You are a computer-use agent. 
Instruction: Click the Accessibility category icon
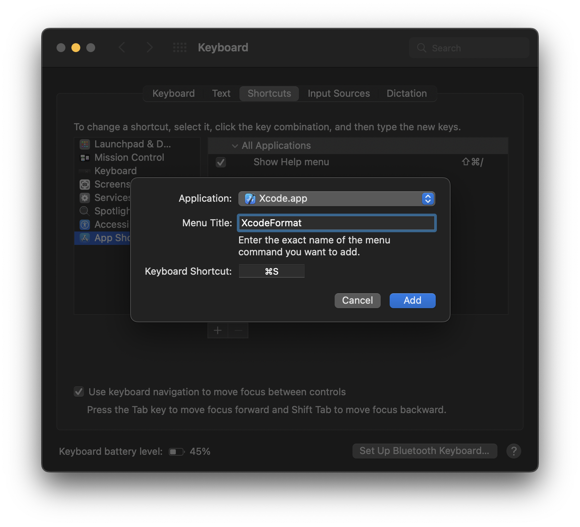pyautogui.click(x=85, y=224)
